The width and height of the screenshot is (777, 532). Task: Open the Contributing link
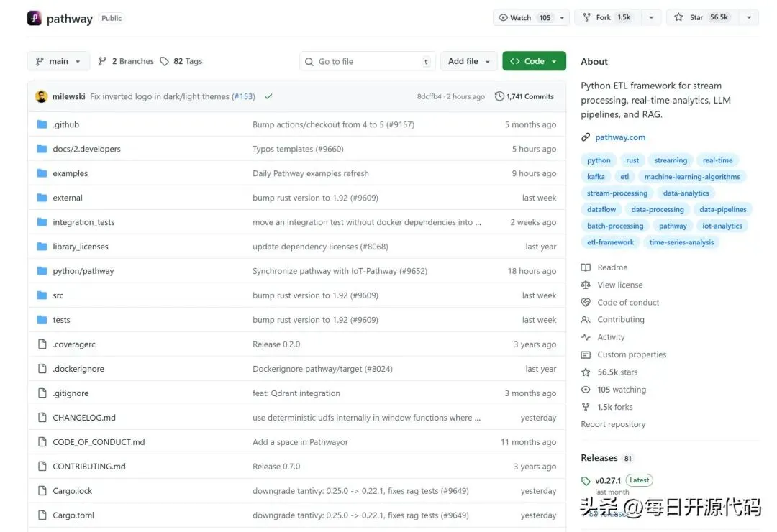click(x=621, y=319)
